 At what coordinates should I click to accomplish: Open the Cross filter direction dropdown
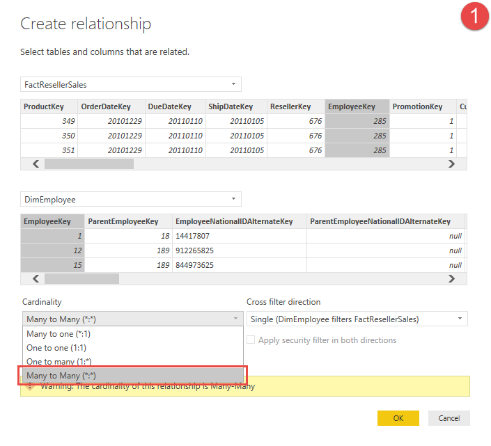(x=357, y=319)
